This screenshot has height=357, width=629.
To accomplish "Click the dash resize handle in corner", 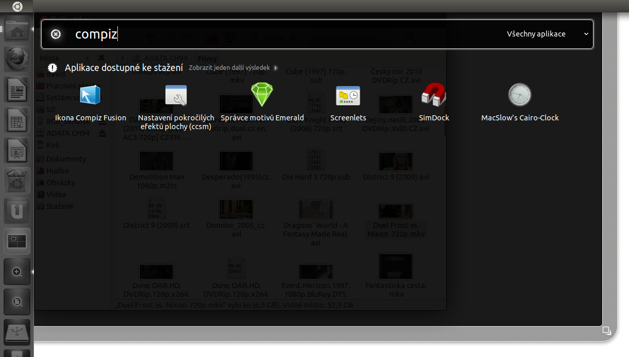I will (607, 331).
